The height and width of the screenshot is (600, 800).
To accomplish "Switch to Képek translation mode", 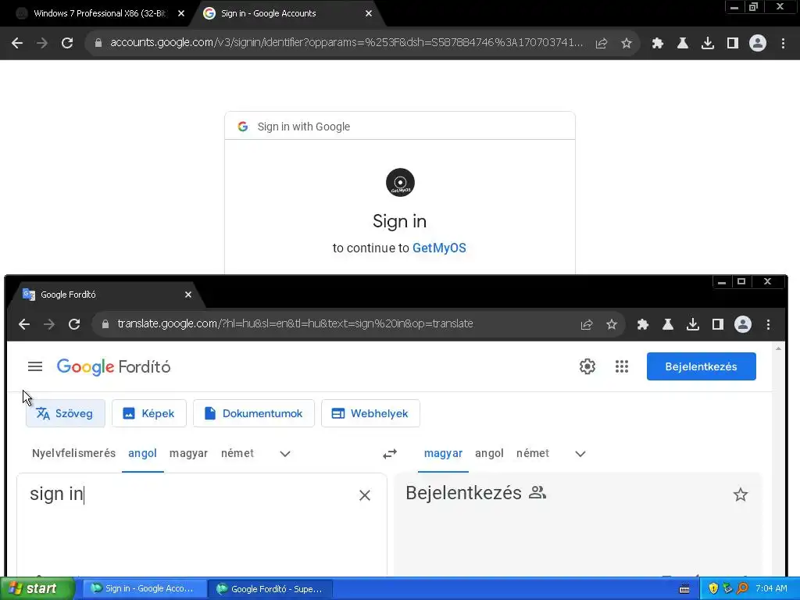I will click(149, 413).
